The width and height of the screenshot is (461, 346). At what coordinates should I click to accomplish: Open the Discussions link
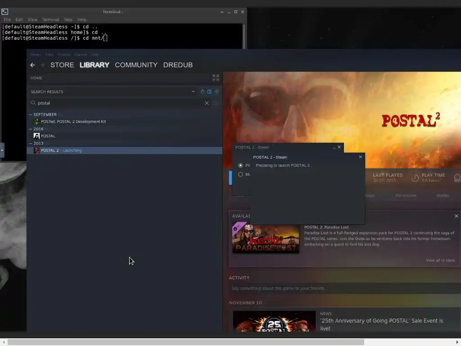[x=406, y=196]
